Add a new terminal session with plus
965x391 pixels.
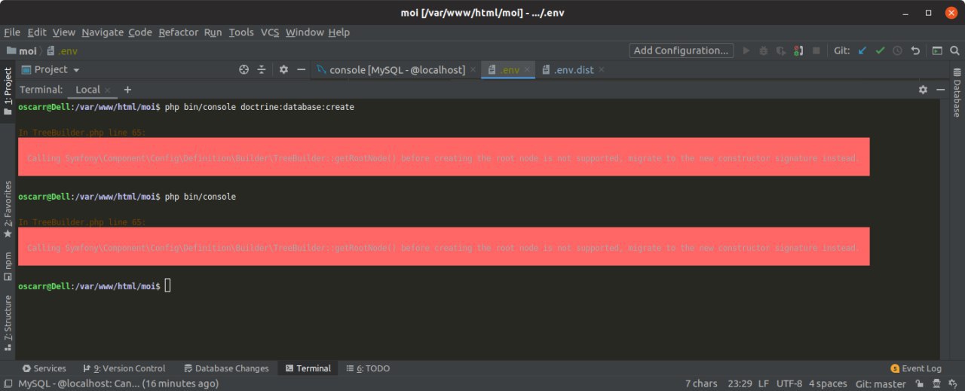[127, 89]
